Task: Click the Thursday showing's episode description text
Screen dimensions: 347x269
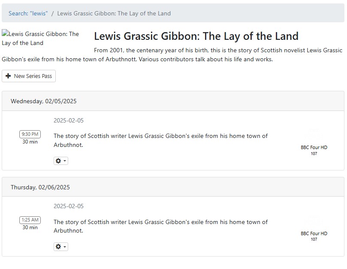Action: coord(160,226)
